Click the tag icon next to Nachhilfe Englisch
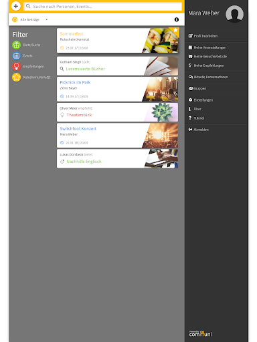 coord(62,162)
